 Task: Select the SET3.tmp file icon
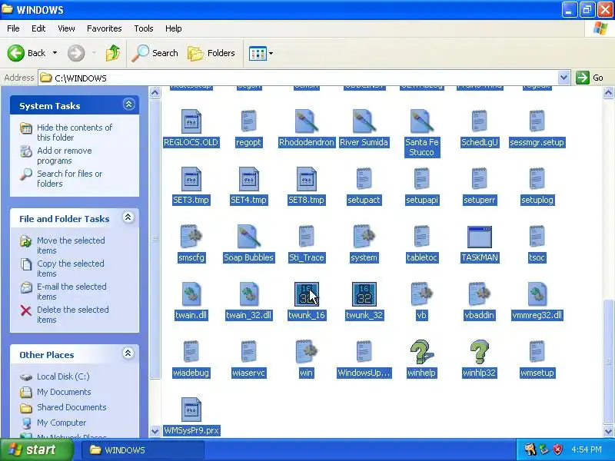tap(191, 179)
